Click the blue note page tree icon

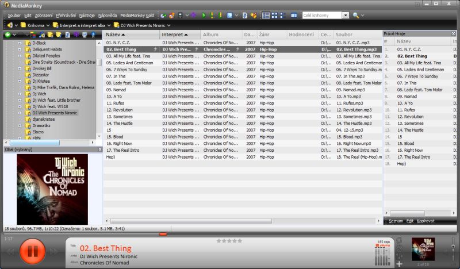pyautogui.click(x=67, y=35)
